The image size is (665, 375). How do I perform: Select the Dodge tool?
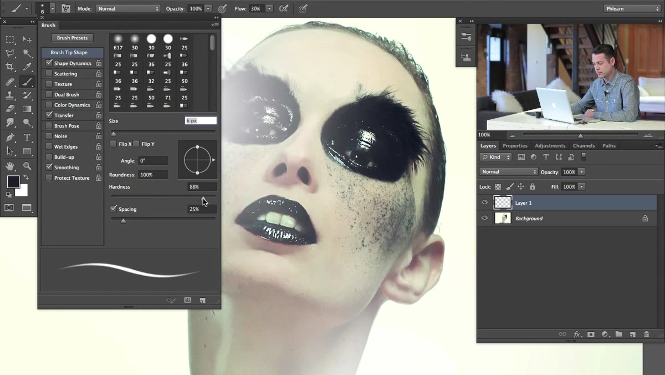click(x=27, y=123)
